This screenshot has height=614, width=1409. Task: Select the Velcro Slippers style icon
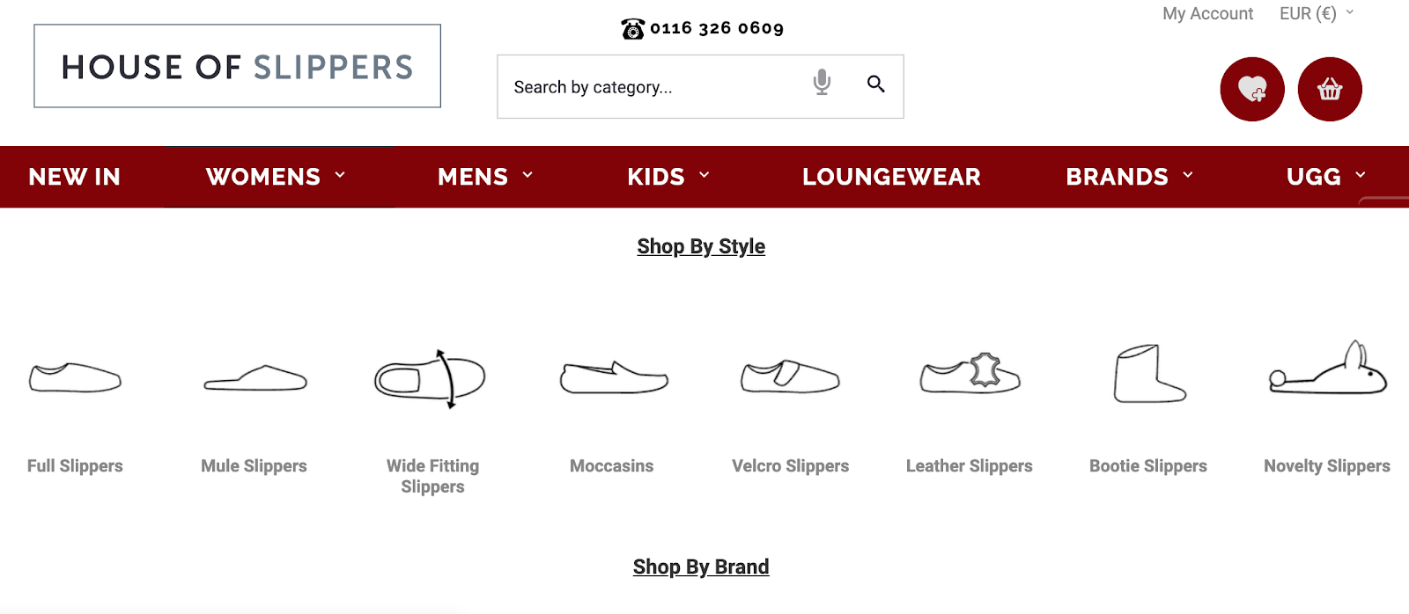pos(789,376)
